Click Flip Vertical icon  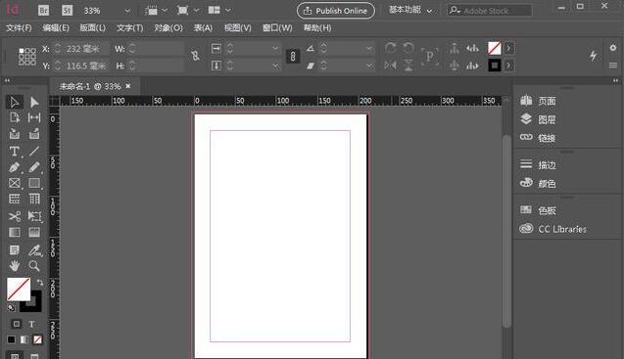(408, 66)
